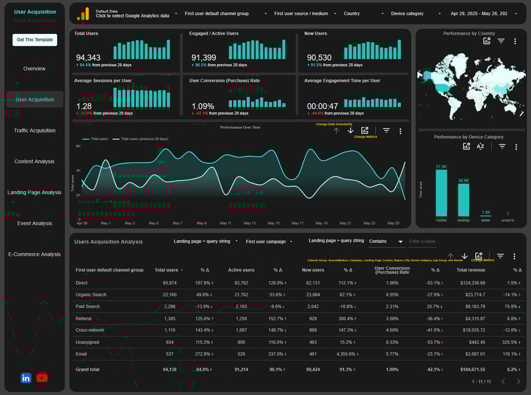Open more options in Users Acquisition table
The image size is (531, 395).
coord(514,257)
